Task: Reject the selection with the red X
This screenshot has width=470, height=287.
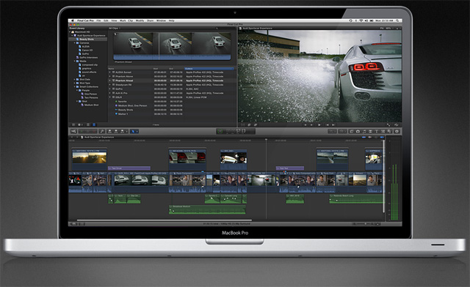Action: [x=94, y=131]
